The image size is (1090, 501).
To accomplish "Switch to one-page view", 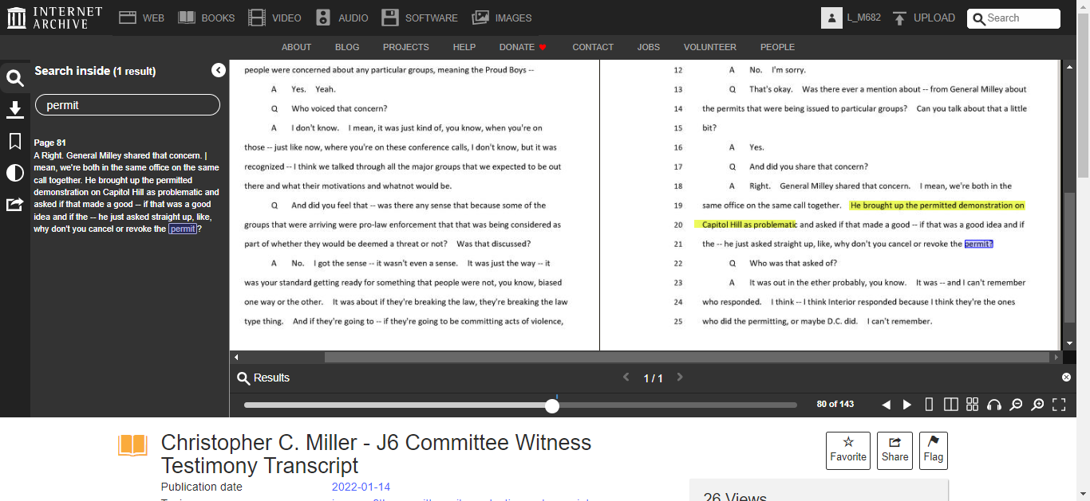I will [x=929, y=405].
